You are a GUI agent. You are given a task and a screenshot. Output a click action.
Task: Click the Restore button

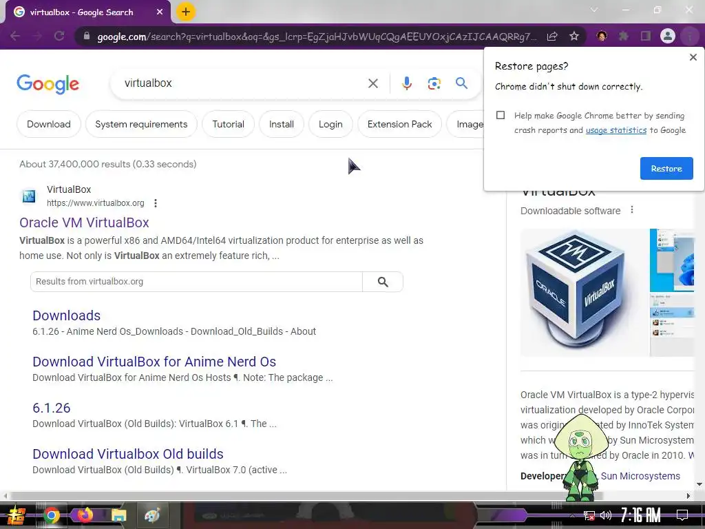[x=666, y=168]
